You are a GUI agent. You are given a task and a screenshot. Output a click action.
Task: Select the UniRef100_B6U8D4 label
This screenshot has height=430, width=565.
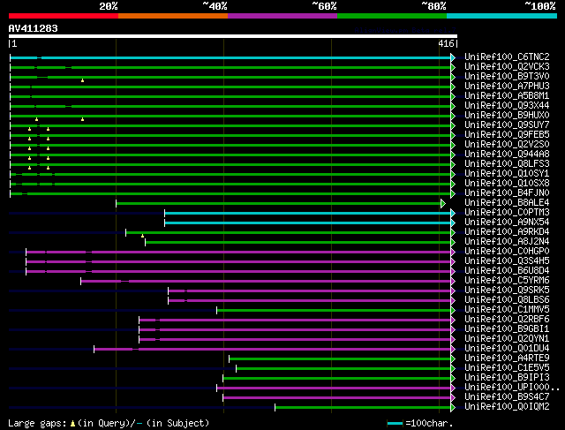pyautogui.click(x=507, y=271)
